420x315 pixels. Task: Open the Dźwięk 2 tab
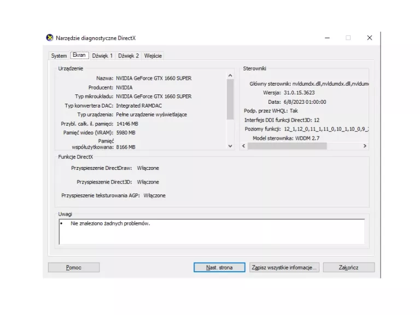(129, 56)
